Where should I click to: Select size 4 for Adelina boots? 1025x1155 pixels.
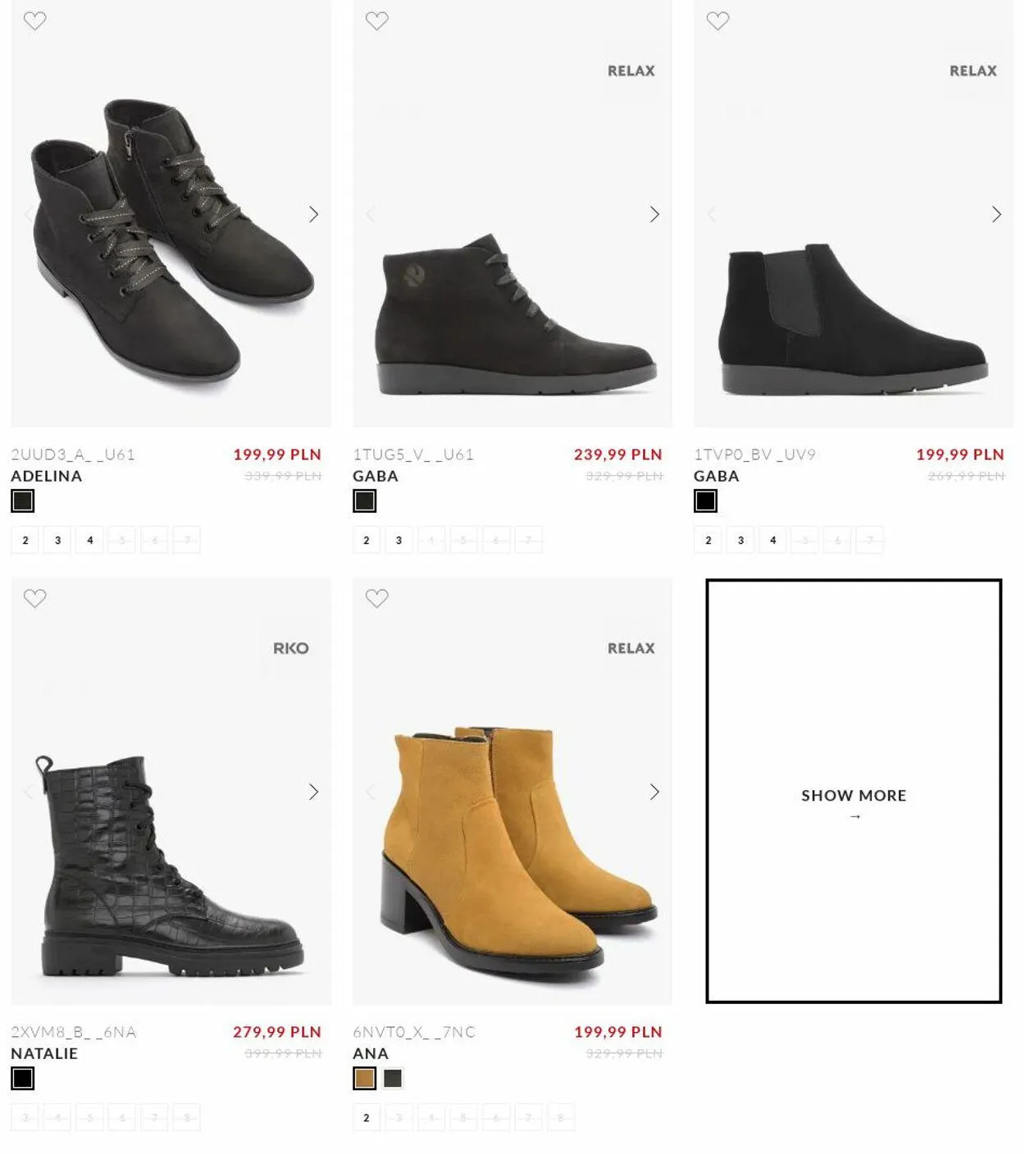coord(90,540)
